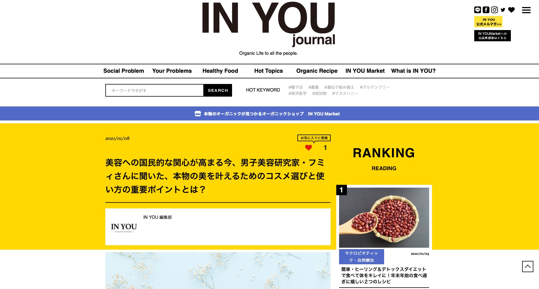
Task: Click the #遺伝子組み換え keyword
Action: tap(339, 87)
